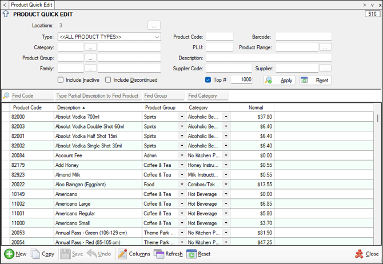Click the partial description search box
This screenshot has height=264, width=383.
click(98, 96)
